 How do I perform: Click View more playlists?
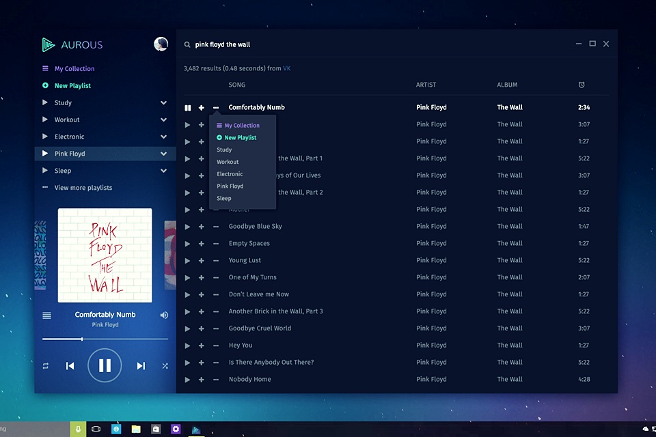[x=83, y=188]
